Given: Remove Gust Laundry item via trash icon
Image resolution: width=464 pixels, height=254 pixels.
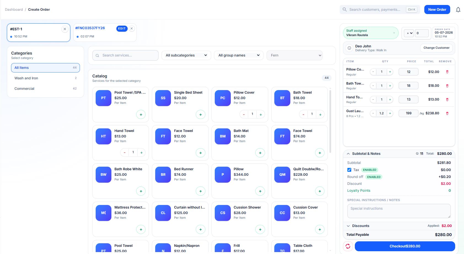Looking at the screenshot, I should pos(447,113).
